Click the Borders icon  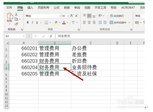(46, 22)
